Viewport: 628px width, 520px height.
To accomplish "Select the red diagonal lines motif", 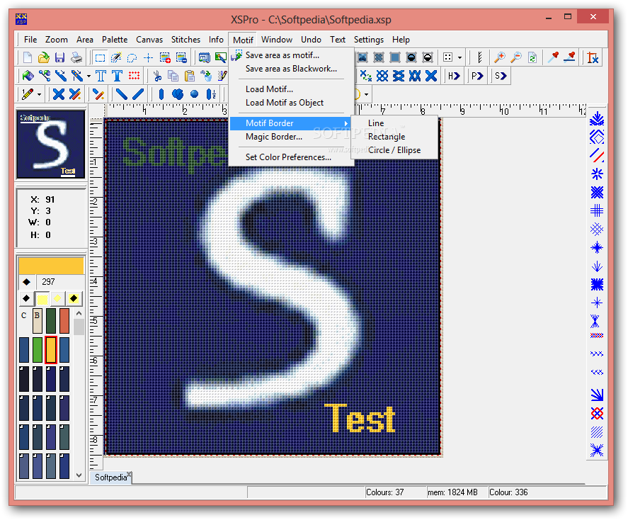I will (x=597, y=155).
